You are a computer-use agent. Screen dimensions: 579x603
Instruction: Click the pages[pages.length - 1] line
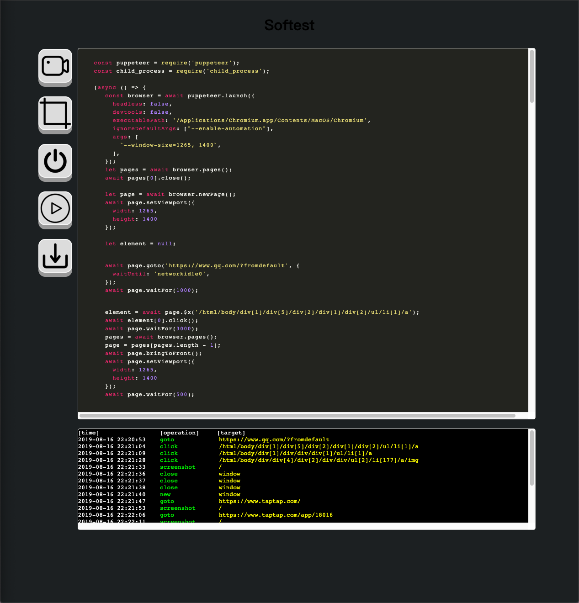(x=163, y=345)
